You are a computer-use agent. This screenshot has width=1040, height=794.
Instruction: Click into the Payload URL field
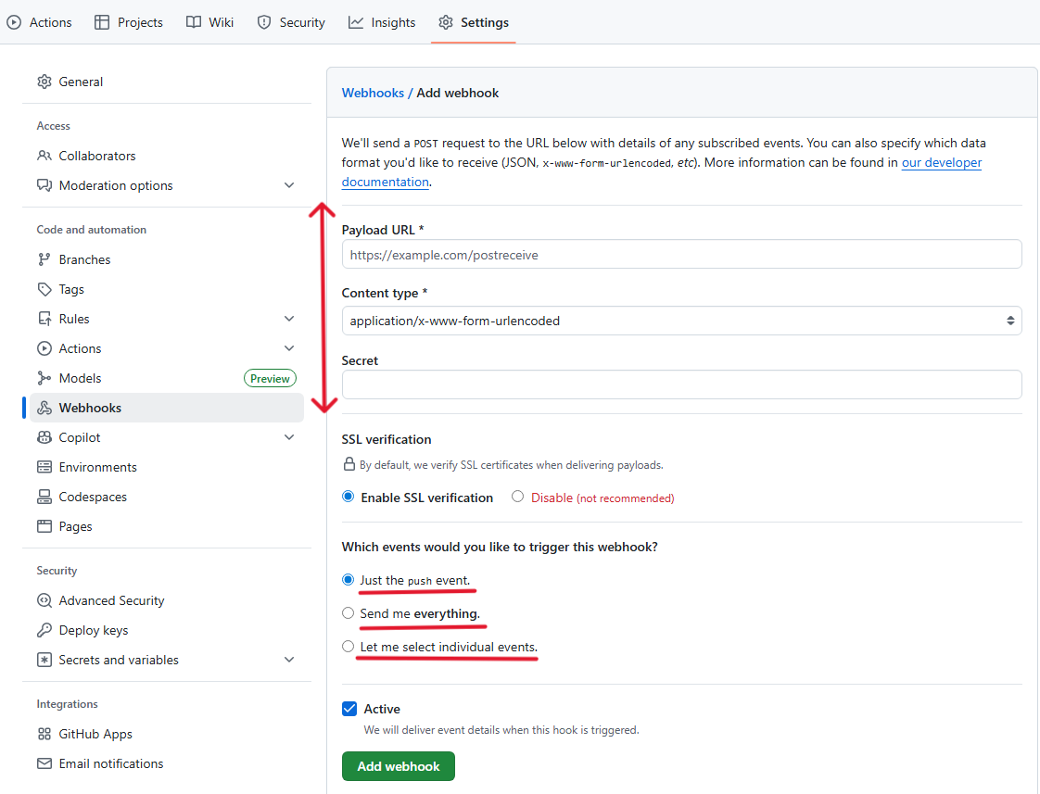click(681, 254)
